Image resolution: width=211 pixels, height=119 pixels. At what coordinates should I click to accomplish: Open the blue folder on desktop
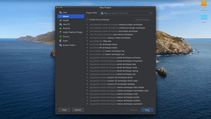click(x=204, y=17)
